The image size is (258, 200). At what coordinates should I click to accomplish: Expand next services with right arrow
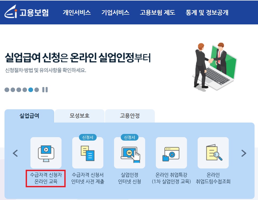click(244, 153)
